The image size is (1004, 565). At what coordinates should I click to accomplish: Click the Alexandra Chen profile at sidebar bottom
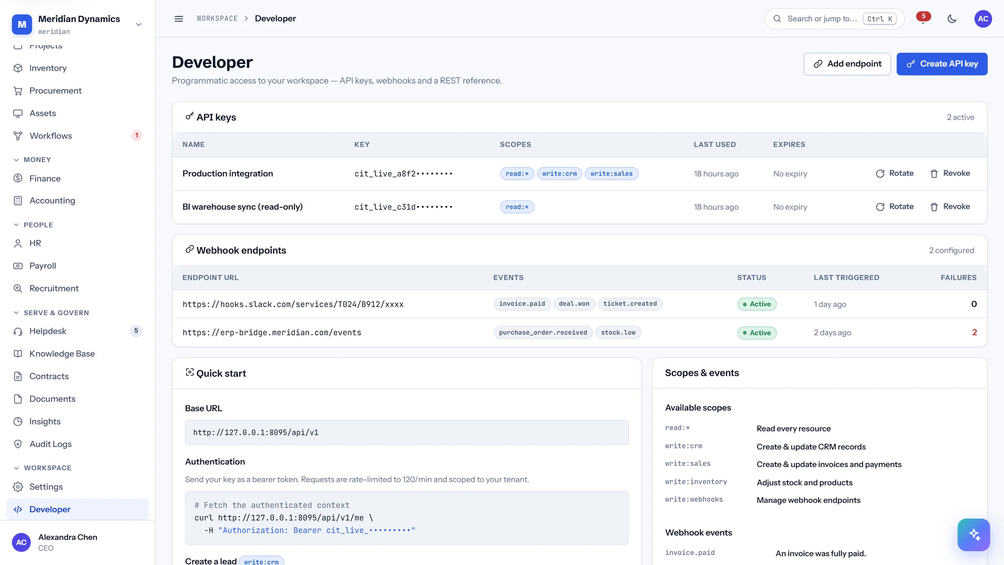click(x=78, y=542)
